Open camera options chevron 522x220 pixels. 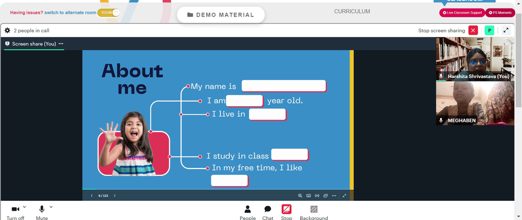pyautogui.click(x=25, y=206)
